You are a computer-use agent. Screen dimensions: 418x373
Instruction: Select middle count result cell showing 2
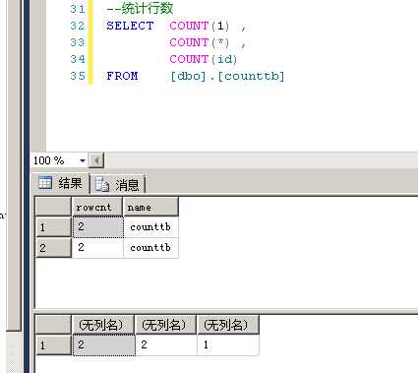(x=166, y=345)
